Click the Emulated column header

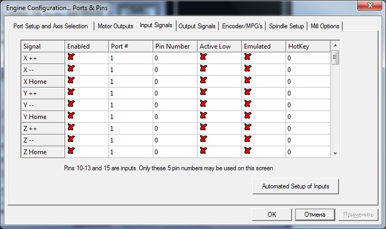coord(264,46)
